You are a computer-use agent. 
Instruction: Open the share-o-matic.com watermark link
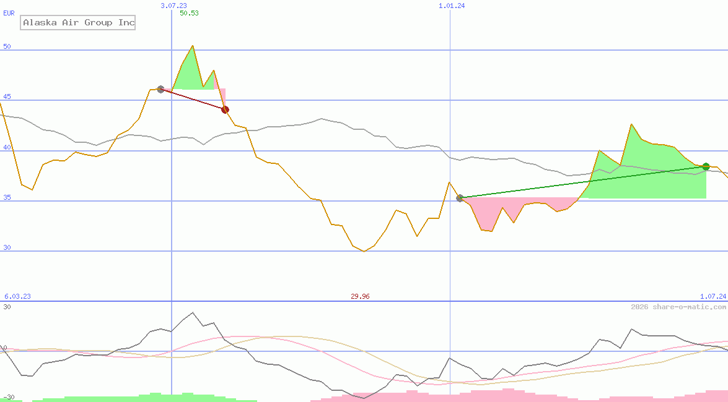click(x=678, y=307)
